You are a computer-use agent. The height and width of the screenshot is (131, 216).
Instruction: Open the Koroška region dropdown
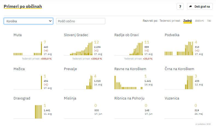click(x=28, y=21)
